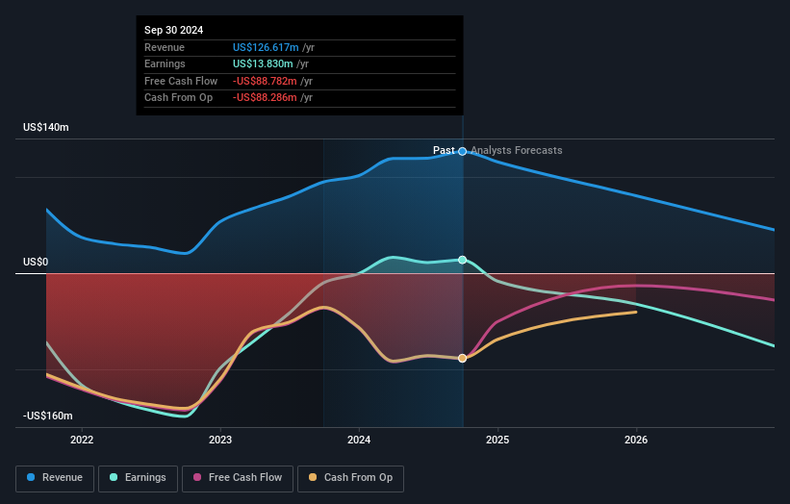The image size is (790, 504).
Task: Click the US$0 y-axis label
Action: point(36,262)
